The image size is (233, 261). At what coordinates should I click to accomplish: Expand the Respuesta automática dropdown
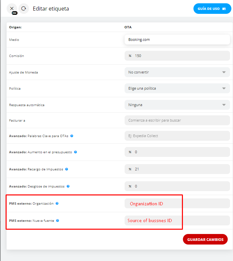point(177,105)
